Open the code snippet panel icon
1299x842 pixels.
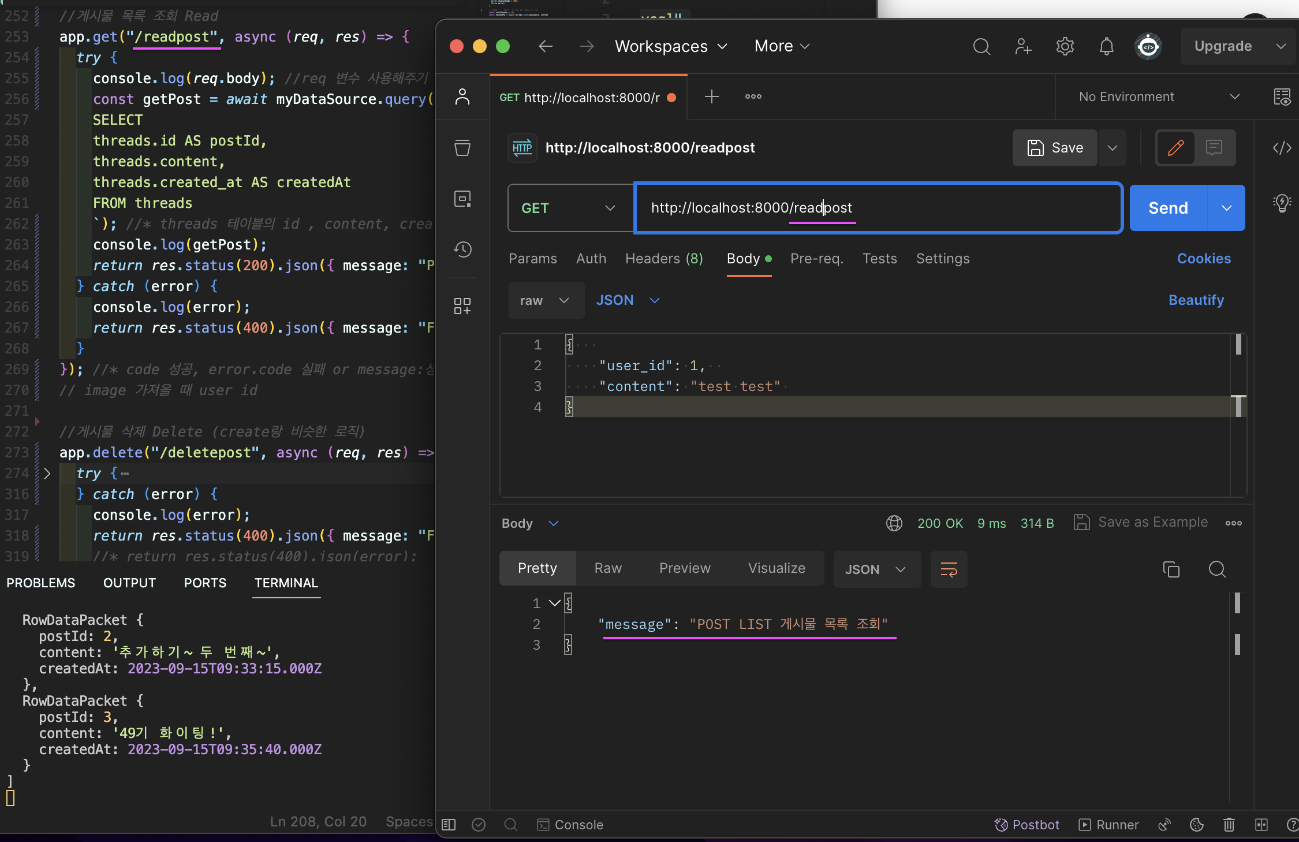coord(1282,148)
